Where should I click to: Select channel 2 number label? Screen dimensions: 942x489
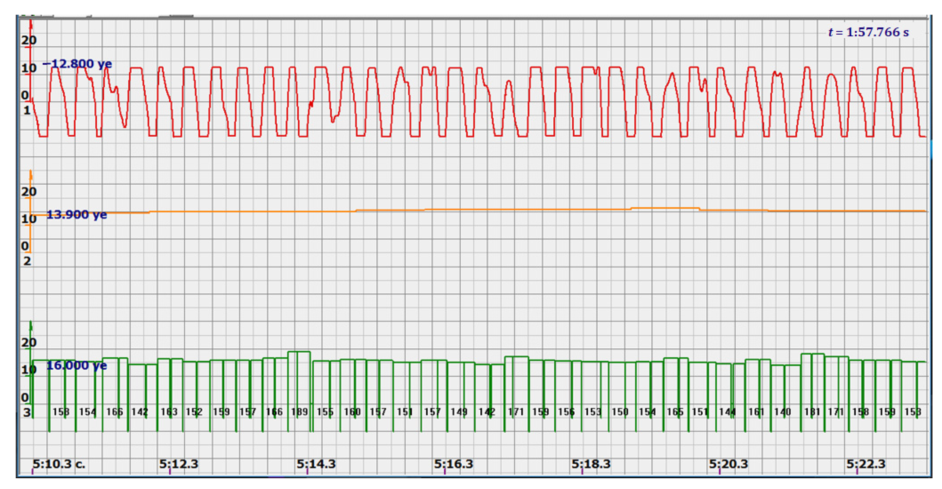(27, 261)
